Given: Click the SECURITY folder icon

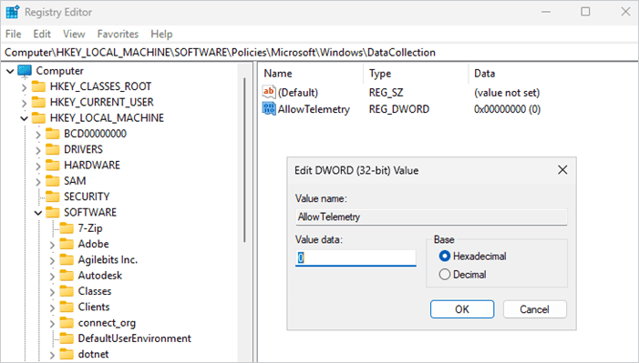Looking at the screenshot, I should [x=53, y=197].
